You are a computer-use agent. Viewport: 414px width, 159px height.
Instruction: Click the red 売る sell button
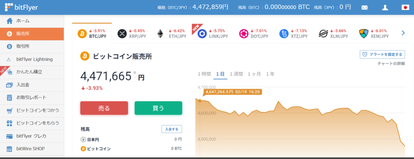point(104,108)
